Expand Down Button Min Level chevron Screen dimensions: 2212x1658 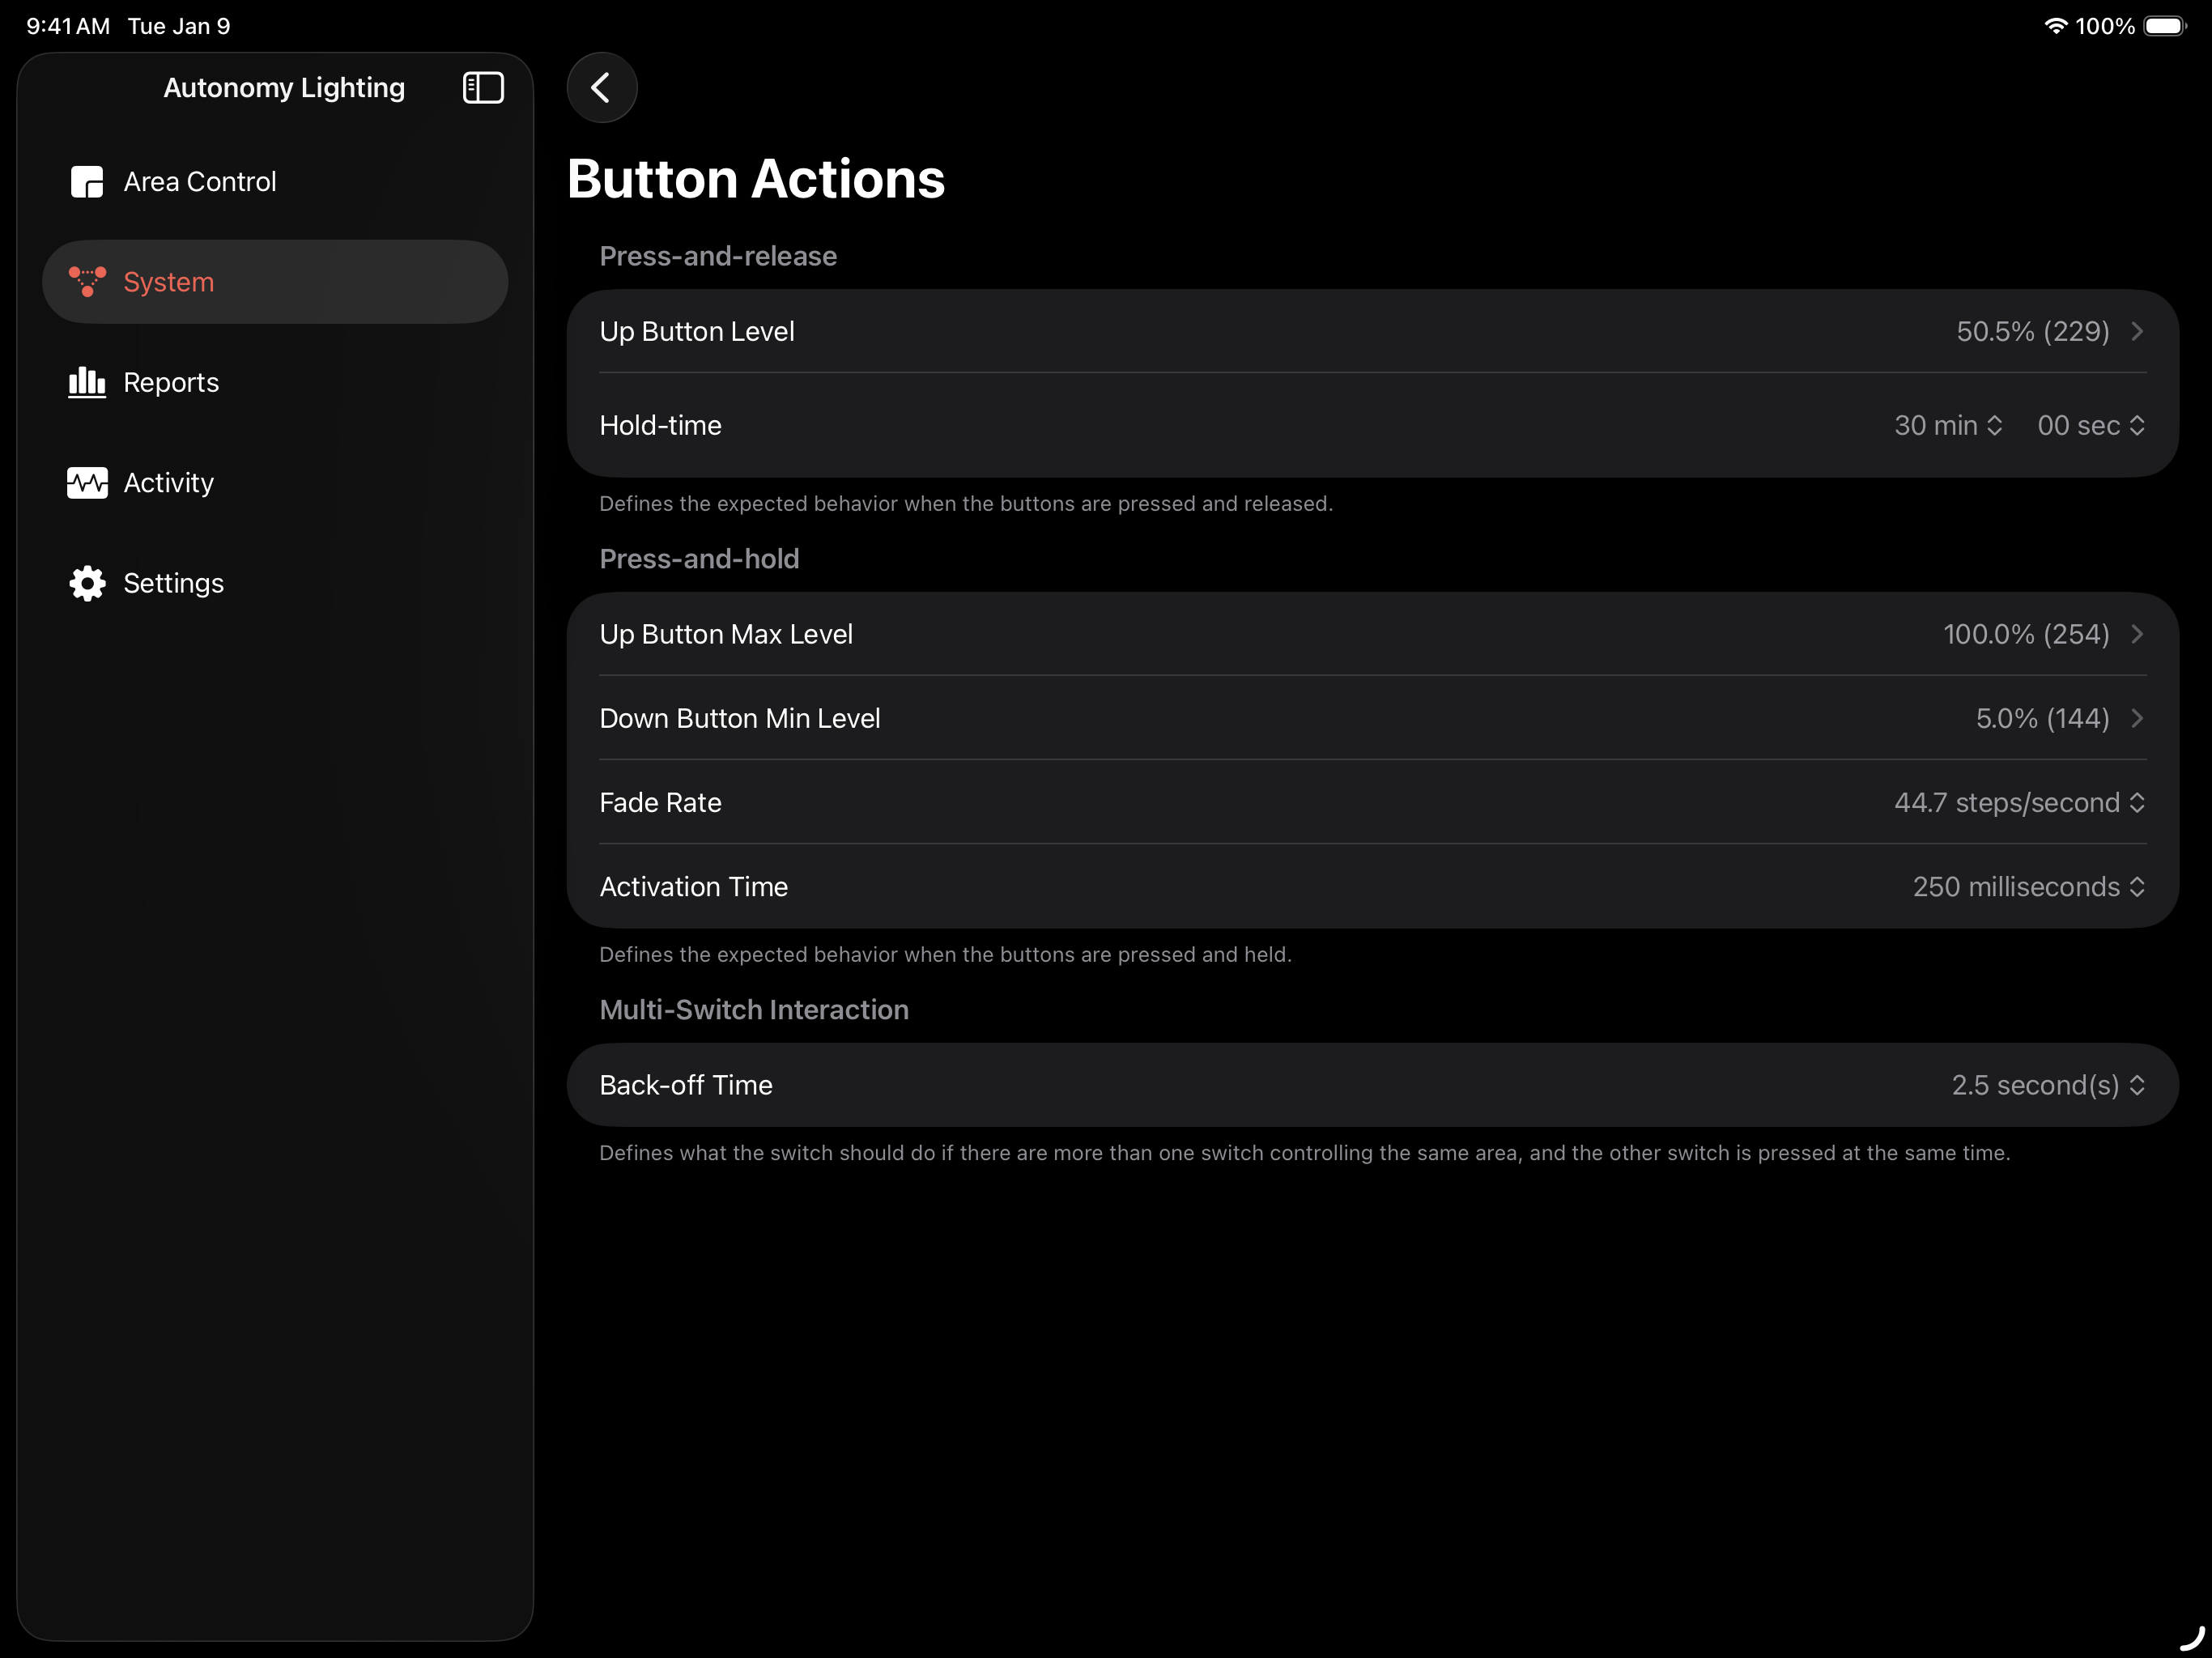tap(2137, 718)
